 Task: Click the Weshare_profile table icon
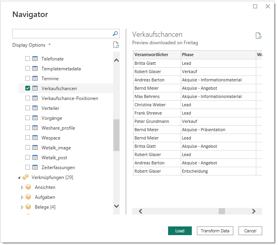pos(35,128)
